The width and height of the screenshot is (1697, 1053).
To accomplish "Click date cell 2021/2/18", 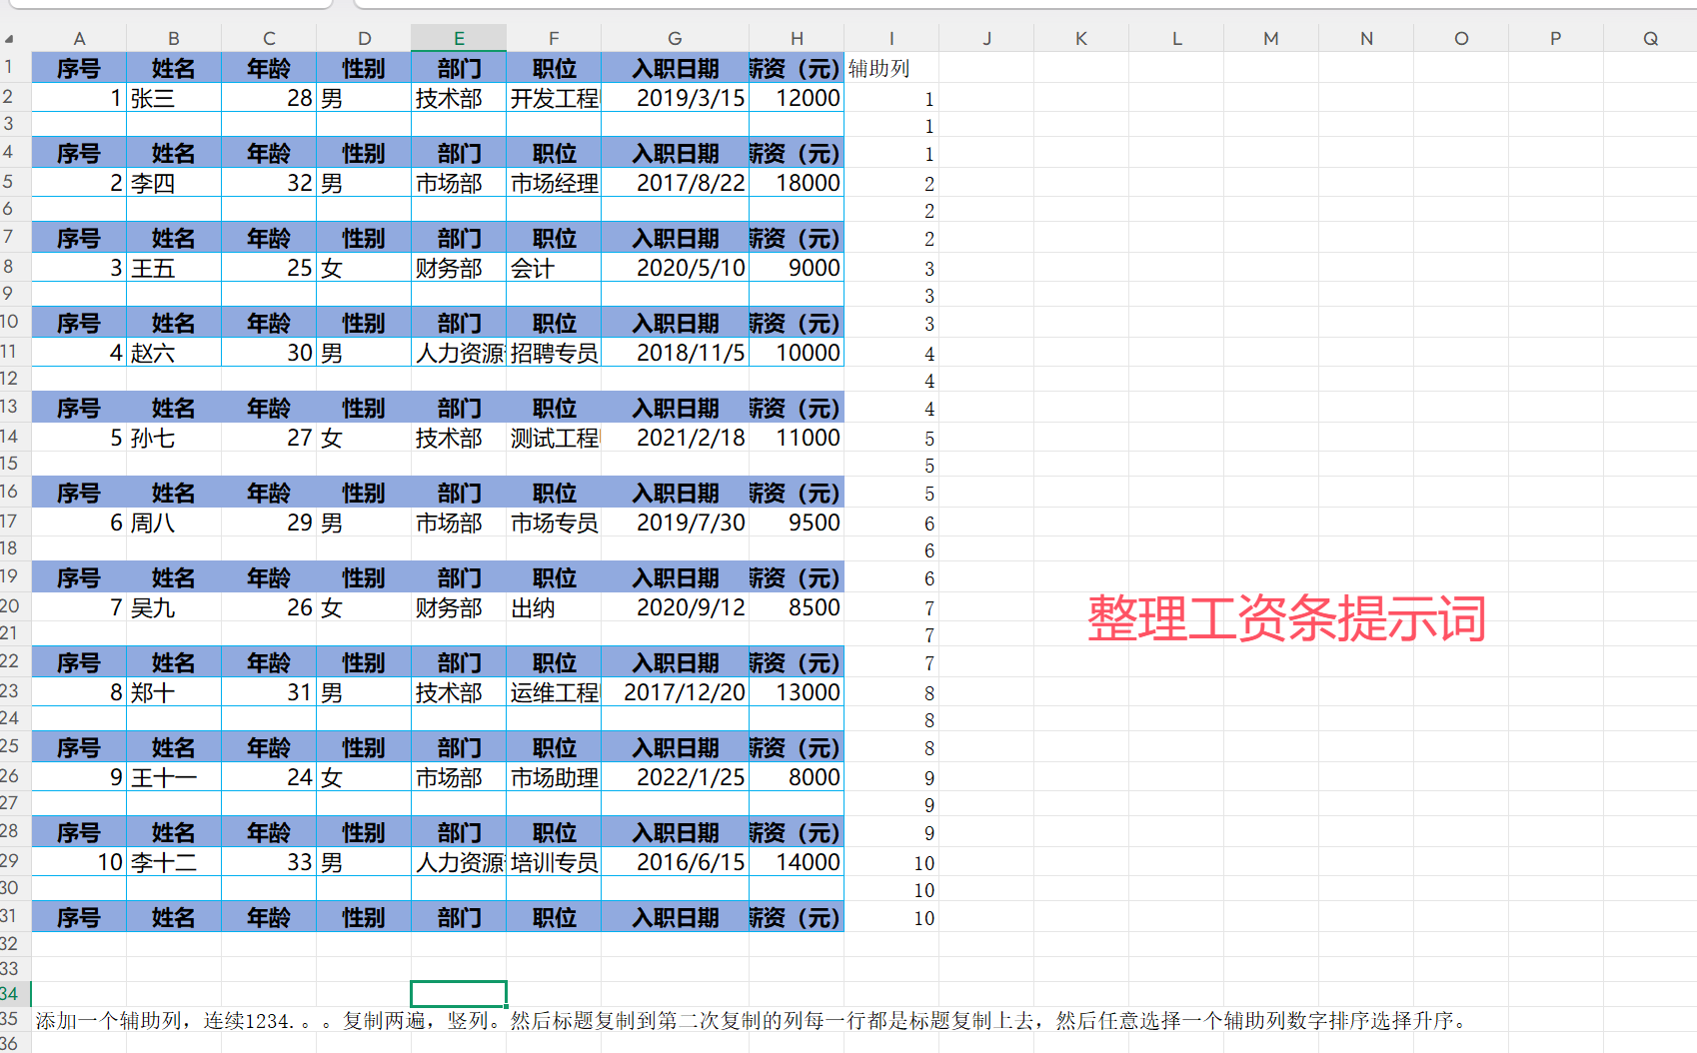I will coord(675,438).
